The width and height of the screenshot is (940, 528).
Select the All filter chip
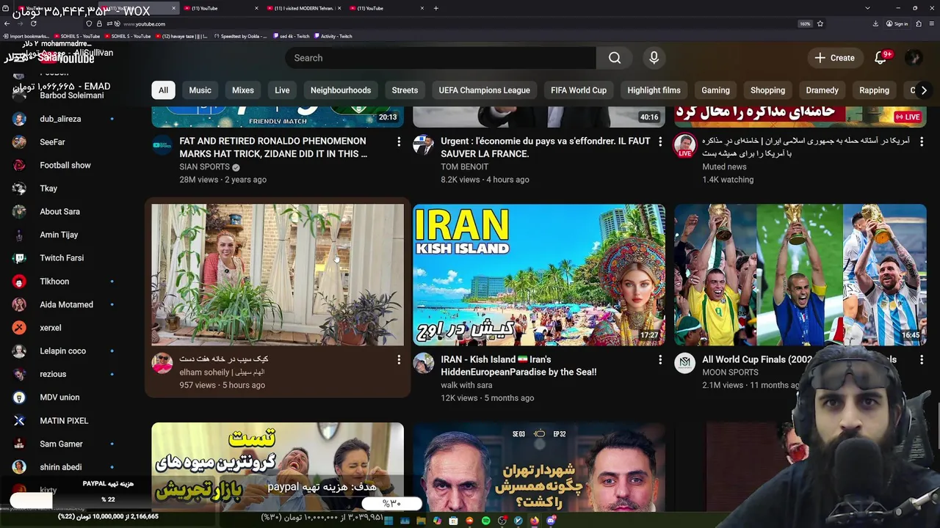[x=163, y=90]
